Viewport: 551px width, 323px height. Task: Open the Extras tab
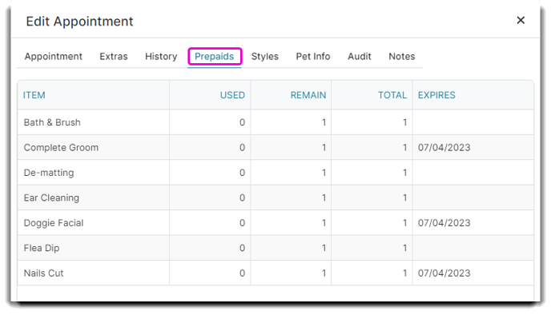(x=114, y=57)
